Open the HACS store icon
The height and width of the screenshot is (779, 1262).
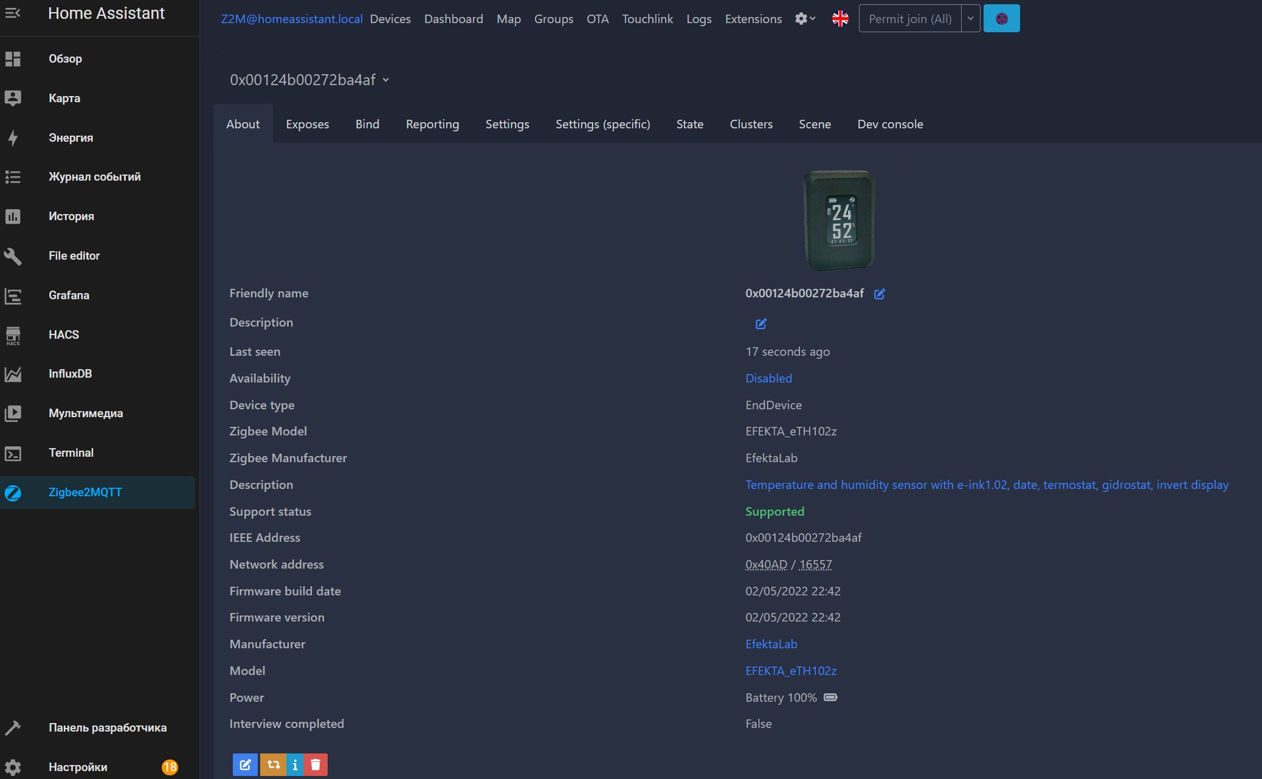pos(13,335)
